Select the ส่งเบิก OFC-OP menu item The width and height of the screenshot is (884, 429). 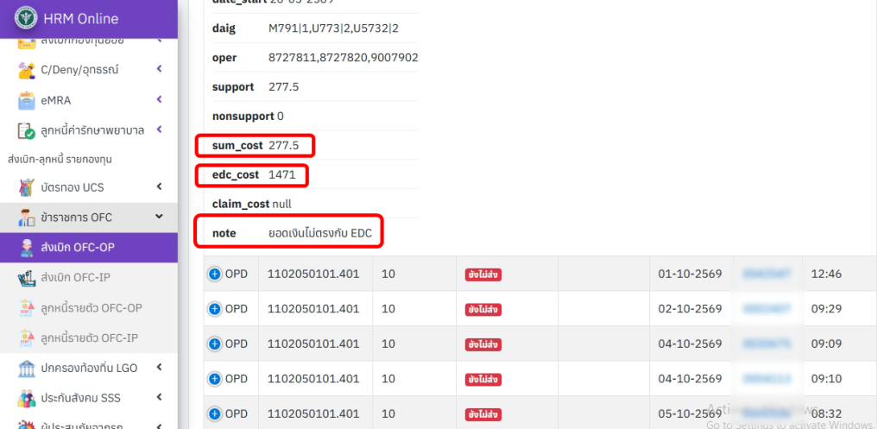[x=89, y=248]
